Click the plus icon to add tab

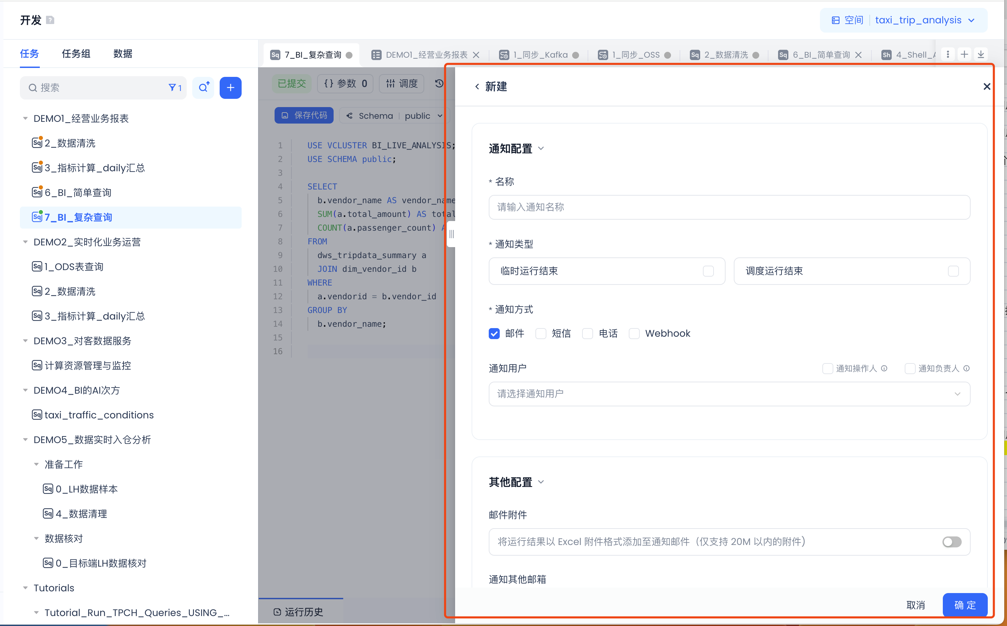(x=964, y=55)
